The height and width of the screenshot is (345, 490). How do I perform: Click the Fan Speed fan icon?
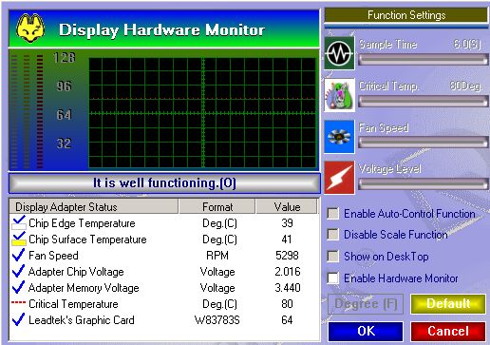(339, 137)
